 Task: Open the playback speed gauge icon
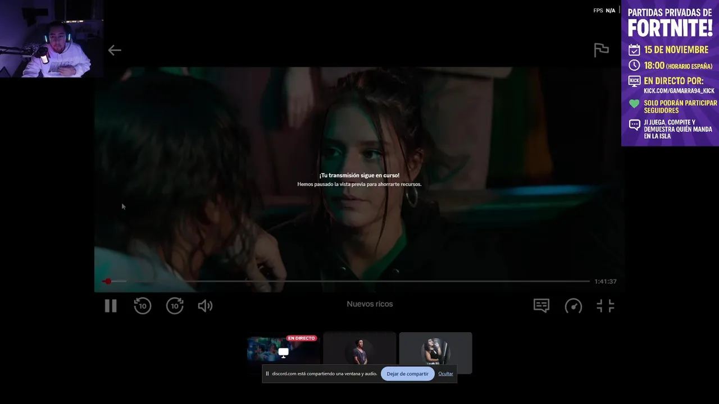(574, 306)
